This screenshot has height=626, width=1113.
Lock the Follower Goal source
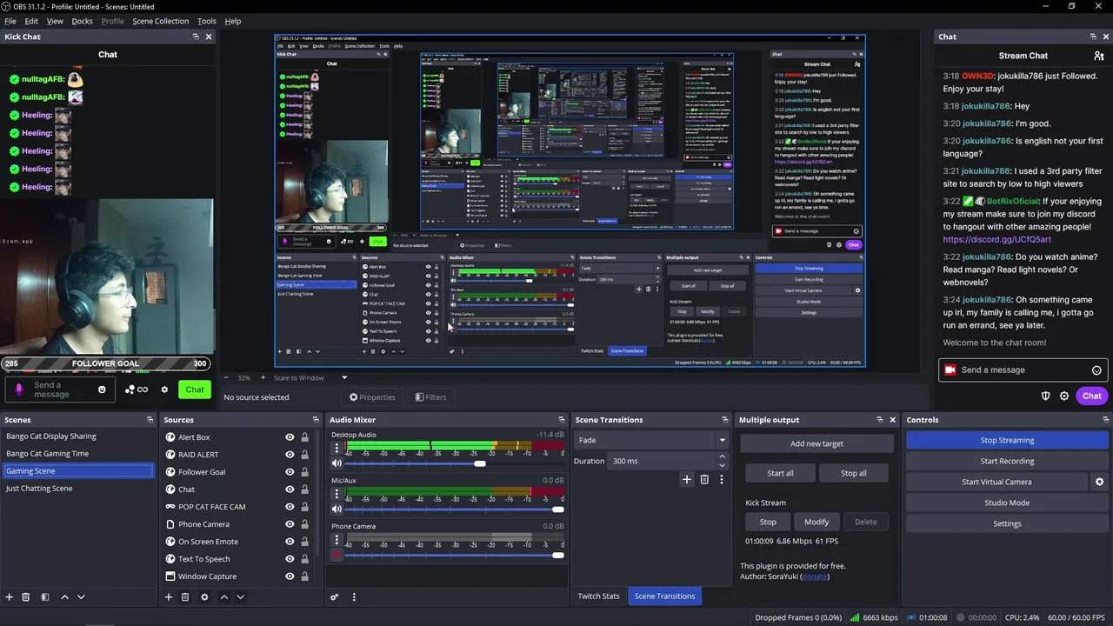click(304, 472)
